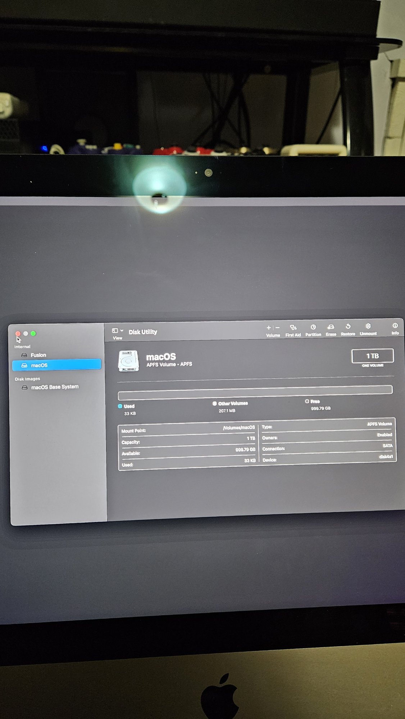Select the macOS volume in sidebar
405x719 pixels.
pos(57,365)
